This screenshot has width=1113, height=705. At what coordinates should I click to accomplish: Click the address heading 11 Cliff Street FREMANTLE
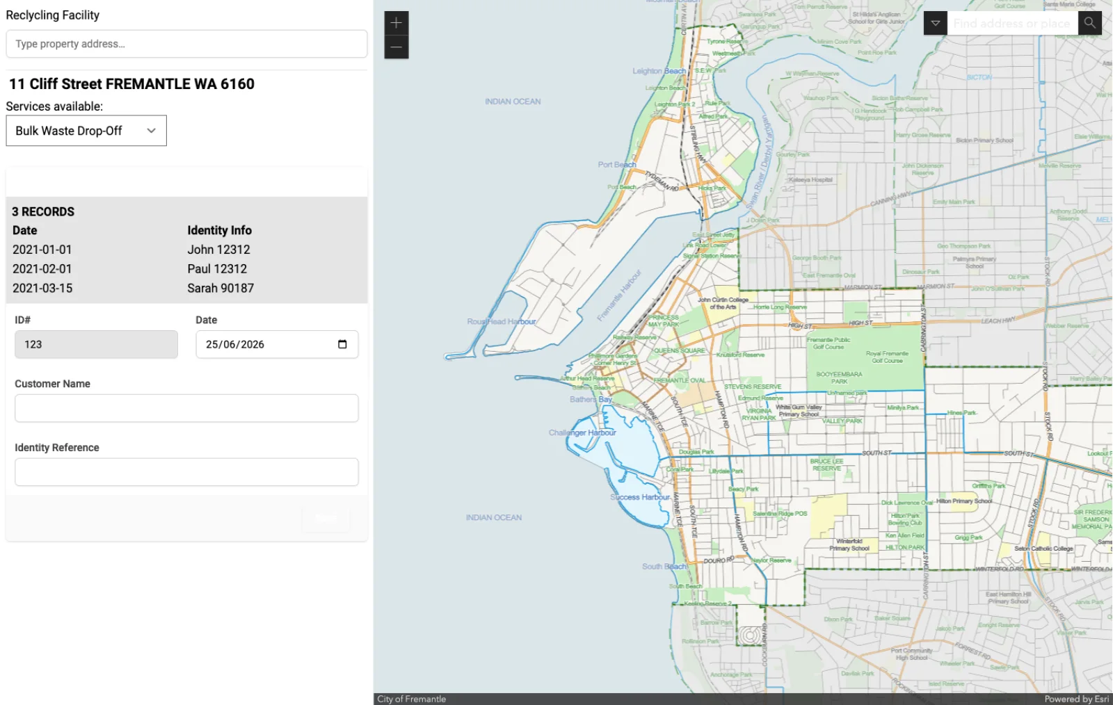131,84
